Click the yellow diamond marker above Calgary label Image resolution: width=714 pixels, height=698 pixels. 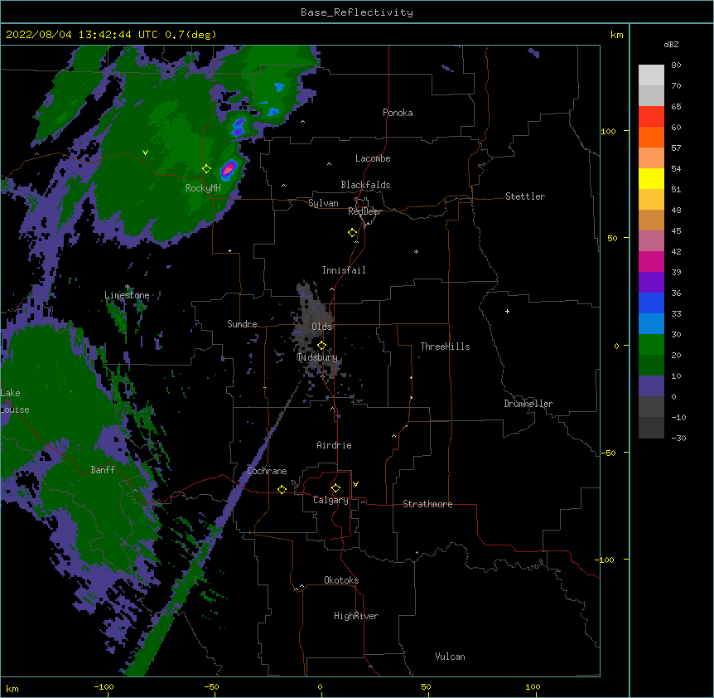pyautogui.click(x=335, y=488)
